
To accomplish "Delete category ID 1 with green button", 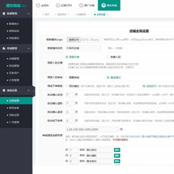I will pyautogui.click(x=117, y=150).
